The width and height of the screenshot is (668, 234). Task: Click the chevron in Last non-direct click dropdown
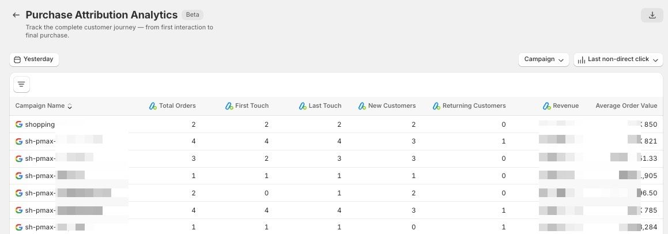click(x=655, y=60)
